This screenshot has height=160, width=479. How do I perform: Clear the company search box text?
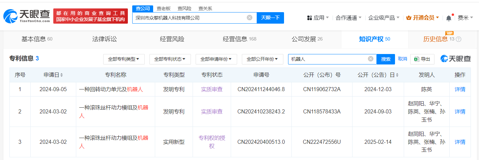click(x=250, y=18)
